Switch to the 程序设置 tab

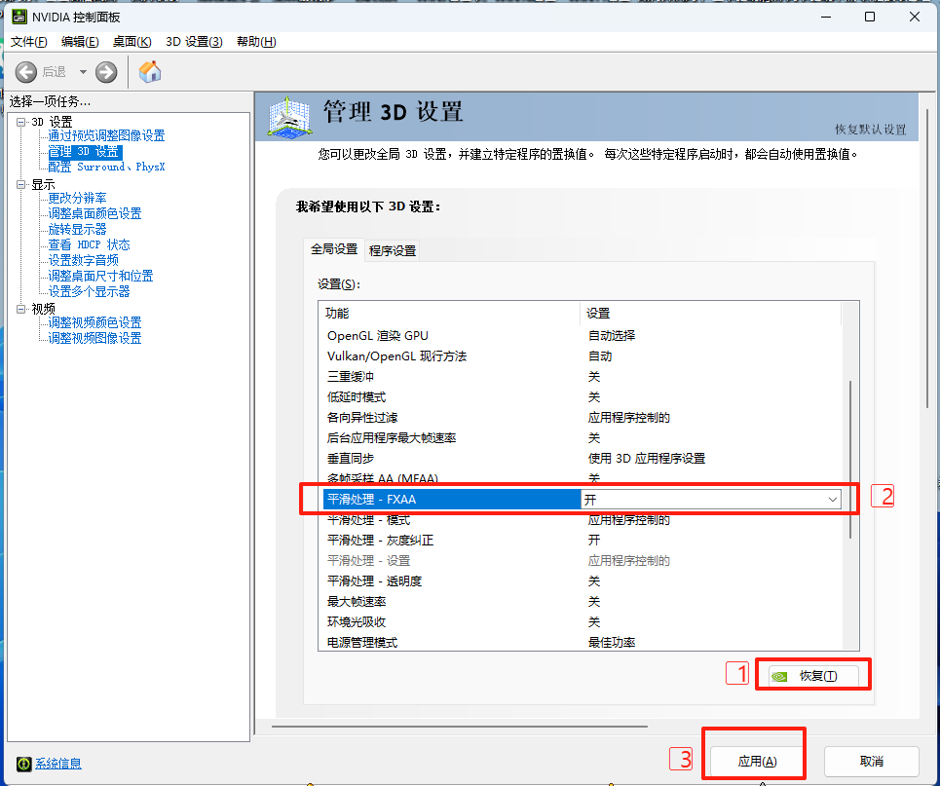393,249
